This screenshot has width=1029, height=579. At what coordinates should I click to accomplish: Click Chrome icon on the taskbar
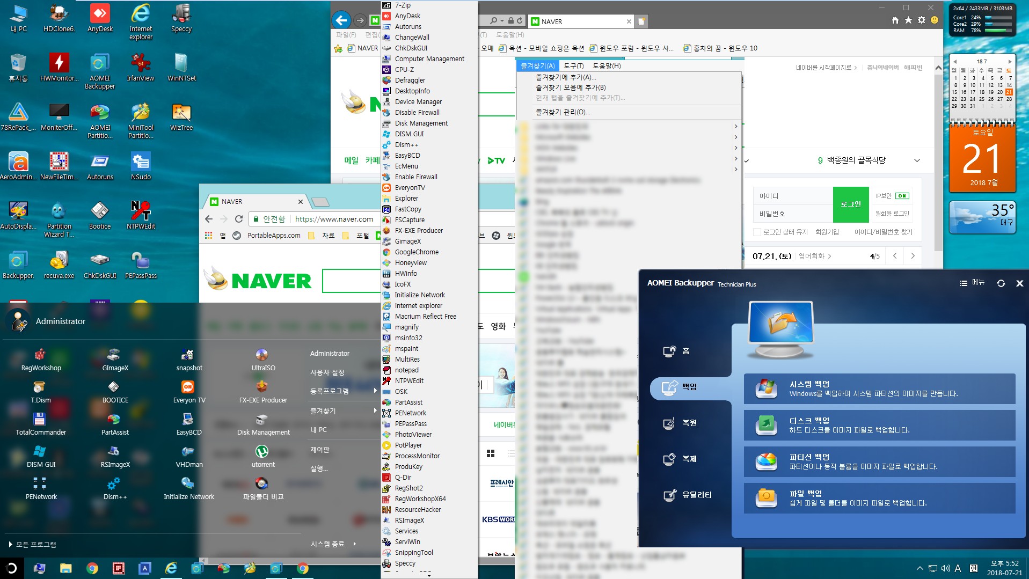pos(92,568)
